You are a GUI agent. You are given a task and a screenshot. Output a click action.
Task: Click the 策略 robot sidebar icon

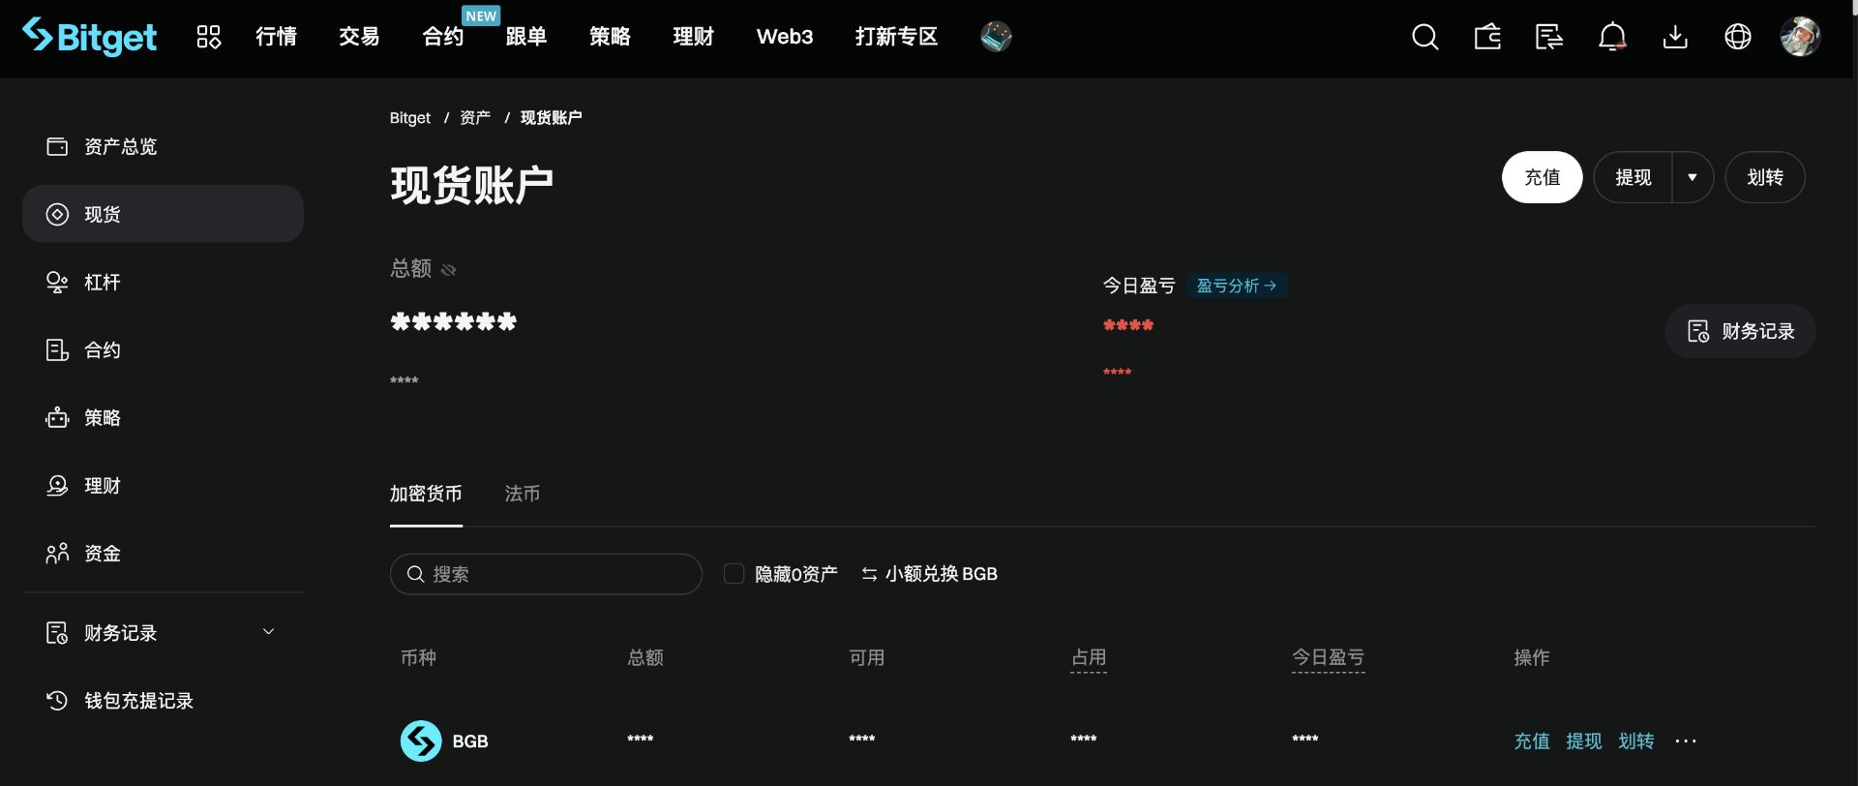(57, 417)
